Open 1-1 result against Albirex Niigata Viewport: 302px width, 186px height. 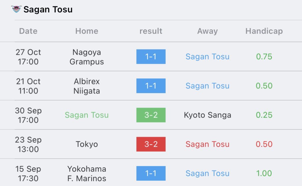coord(151,86)
